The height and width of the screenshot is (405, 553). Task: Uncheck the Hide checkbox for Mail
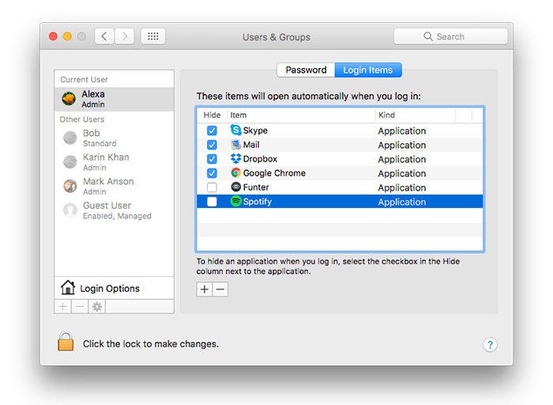(212, 145)
